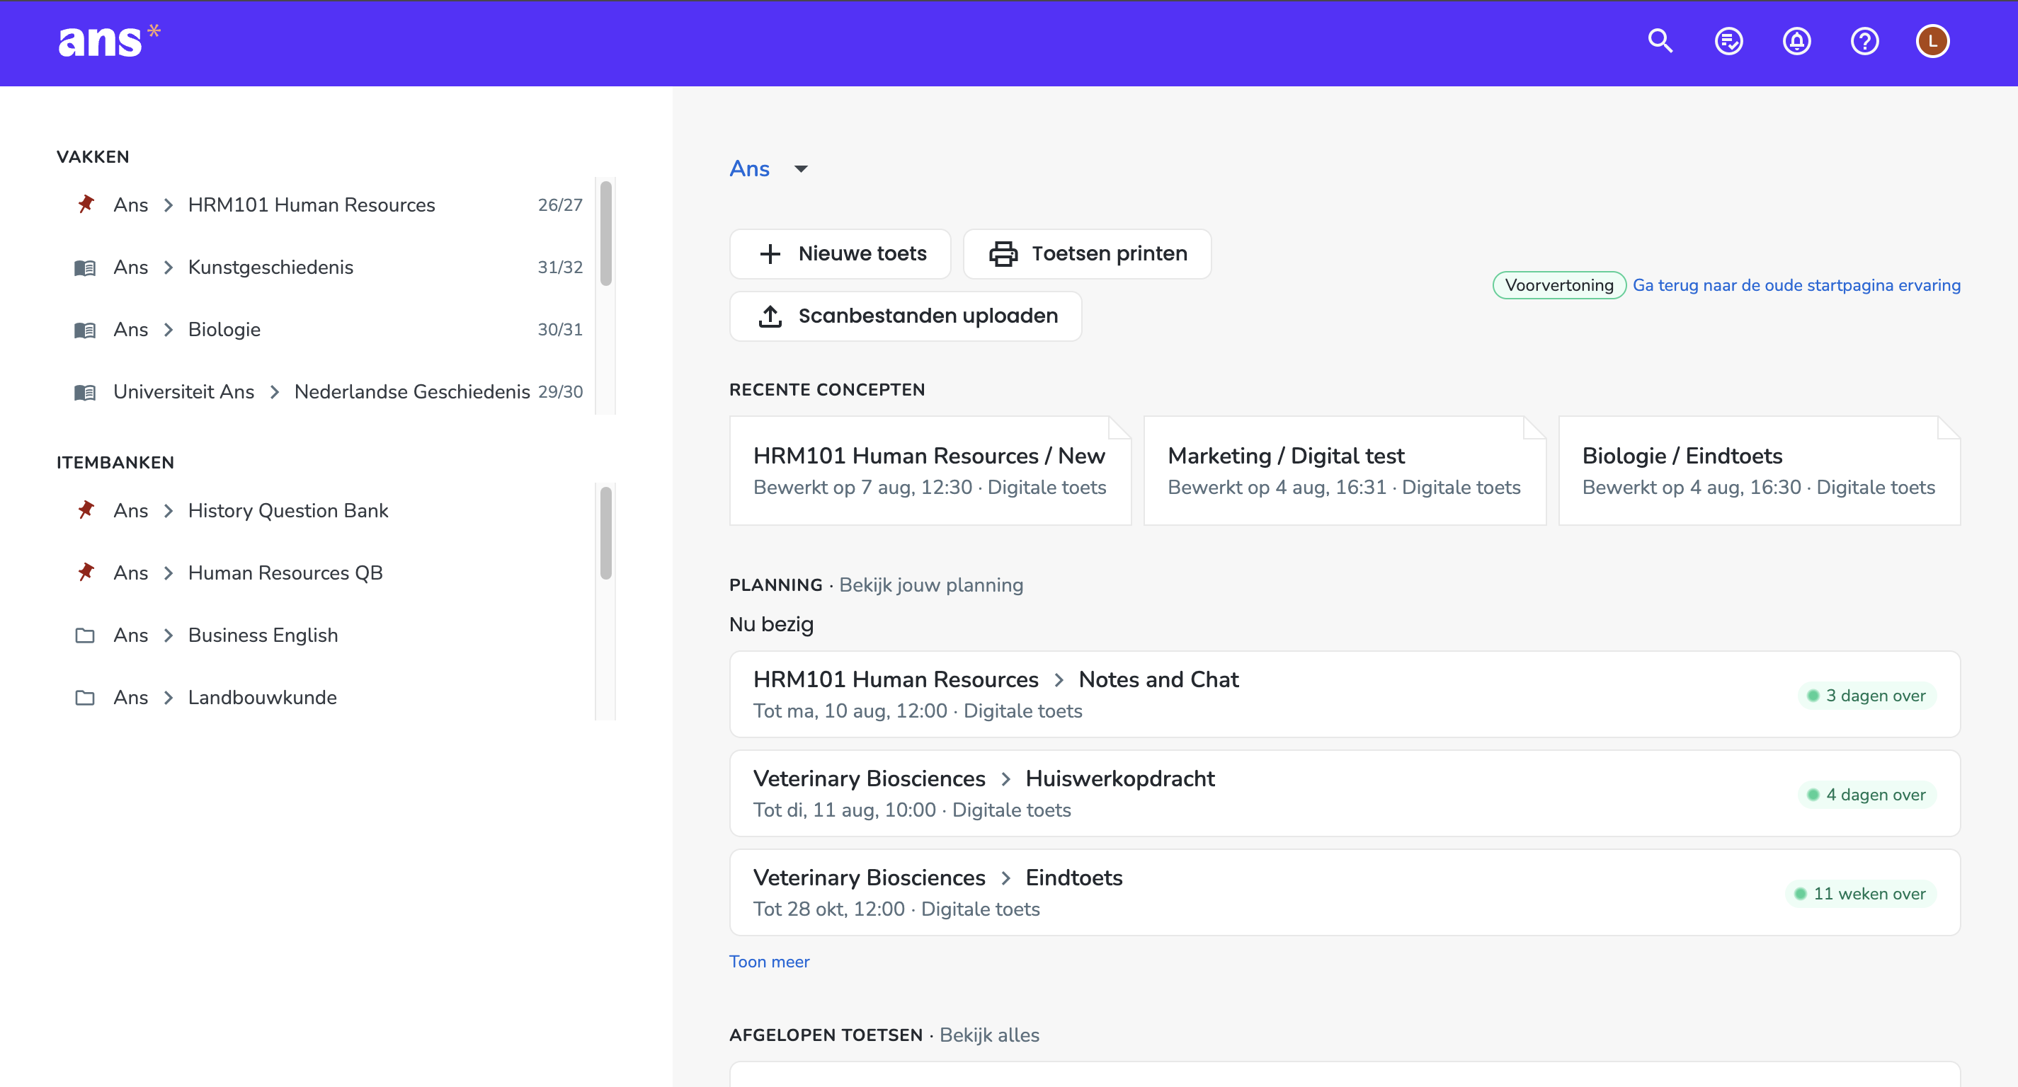Click chevron between HRM101 and Notes and Chat
The width and height of the screenshot is (2018, 1087).
1059,680
